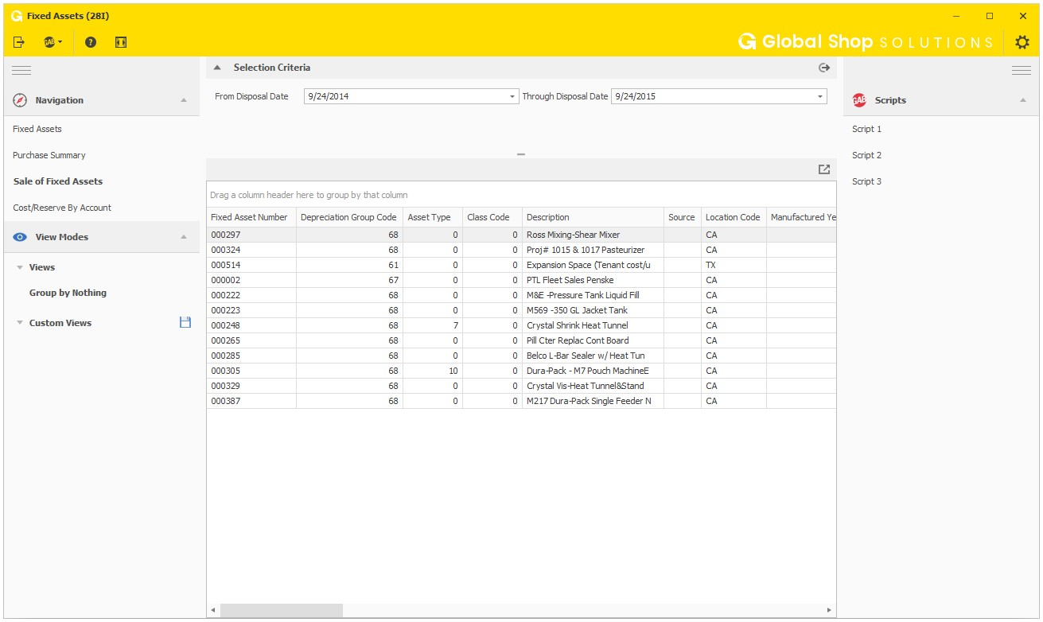The width and height of the screenshot is (1043, 622).
Task: Click the scroll left arrow of the grid
Action: click(213, 610)
